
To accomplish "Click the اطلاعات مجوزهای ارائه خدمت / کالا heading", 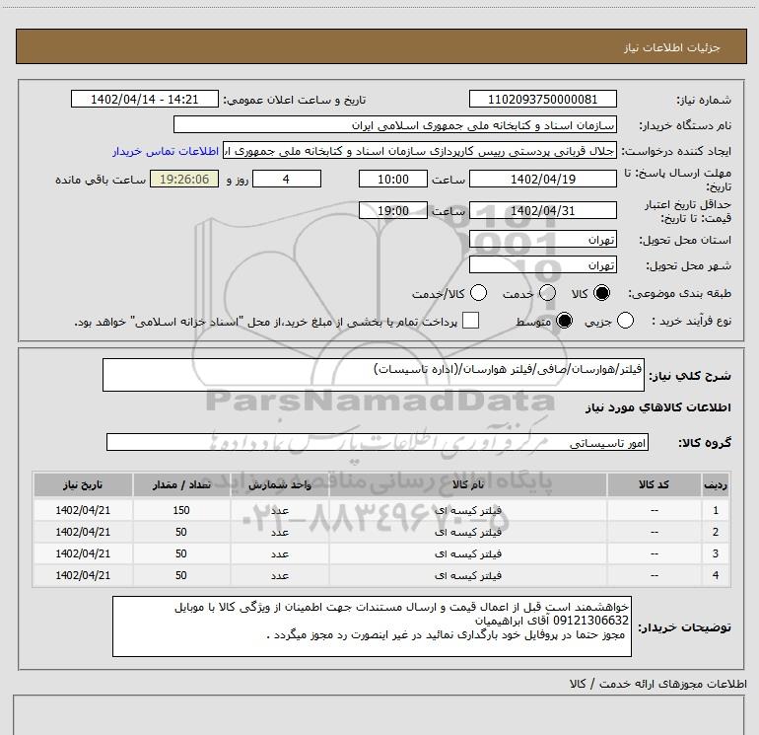I will [657, 684].
